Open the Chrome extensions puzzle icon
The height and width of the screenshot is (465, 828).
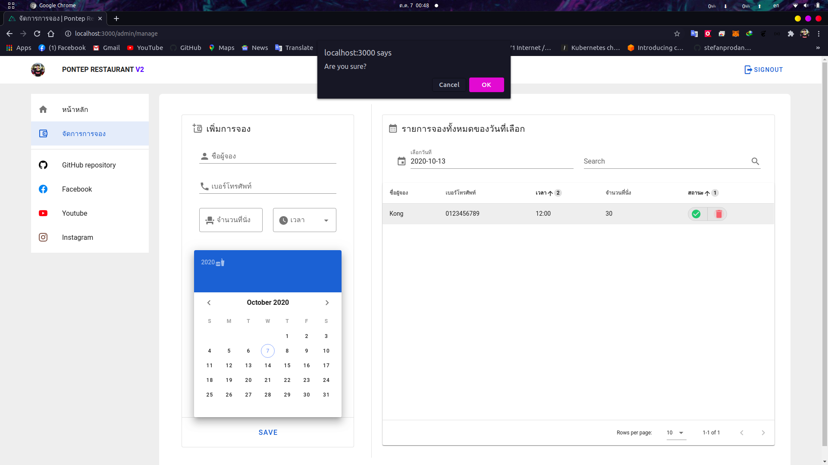click(790, 34)
